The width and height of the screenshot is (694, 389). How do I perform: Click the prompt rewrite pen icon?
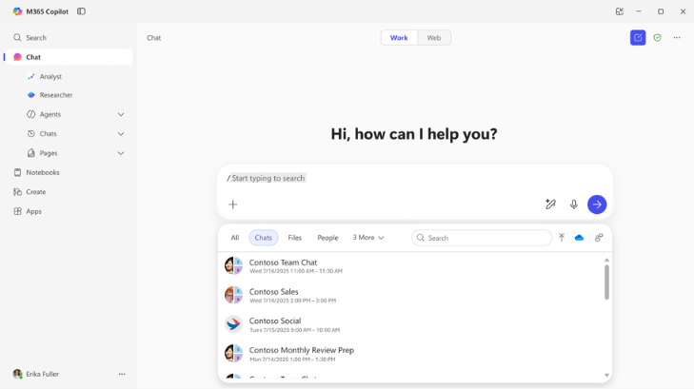coord(550,204)
